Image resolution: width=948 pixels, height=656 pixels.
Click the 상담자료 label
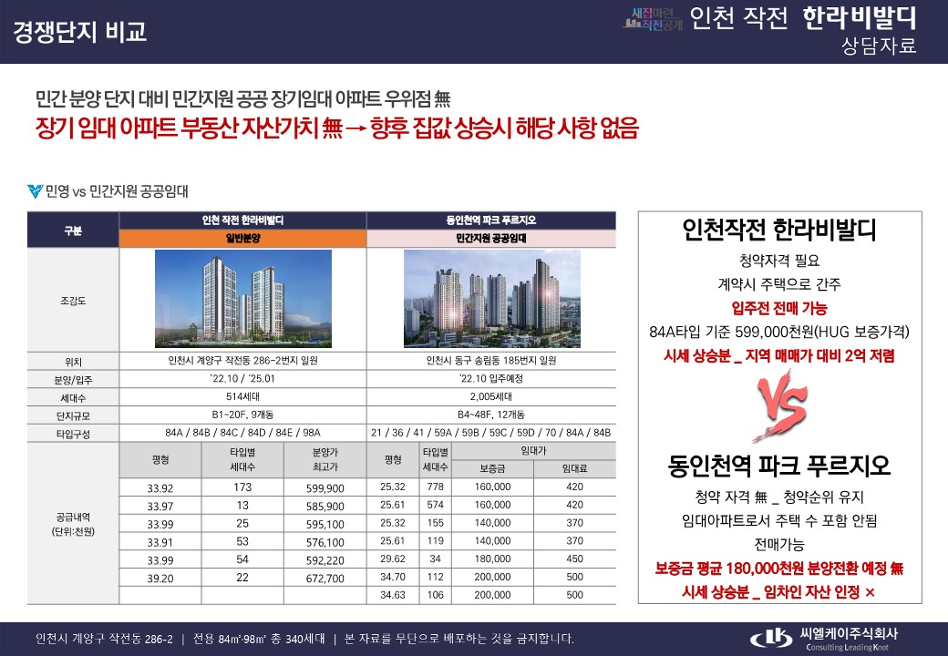point(879,46)
